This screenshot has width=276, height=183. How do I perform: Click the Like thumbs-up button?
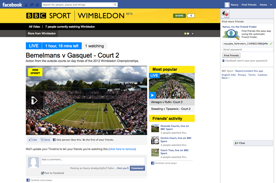(x=33, y=140)
